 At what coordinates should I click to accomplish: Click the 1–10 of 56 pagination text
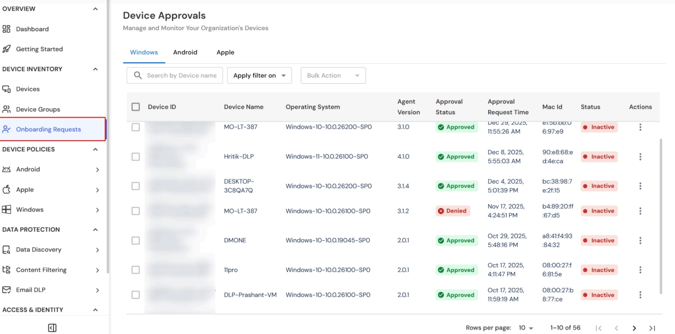tap(565, 328)
